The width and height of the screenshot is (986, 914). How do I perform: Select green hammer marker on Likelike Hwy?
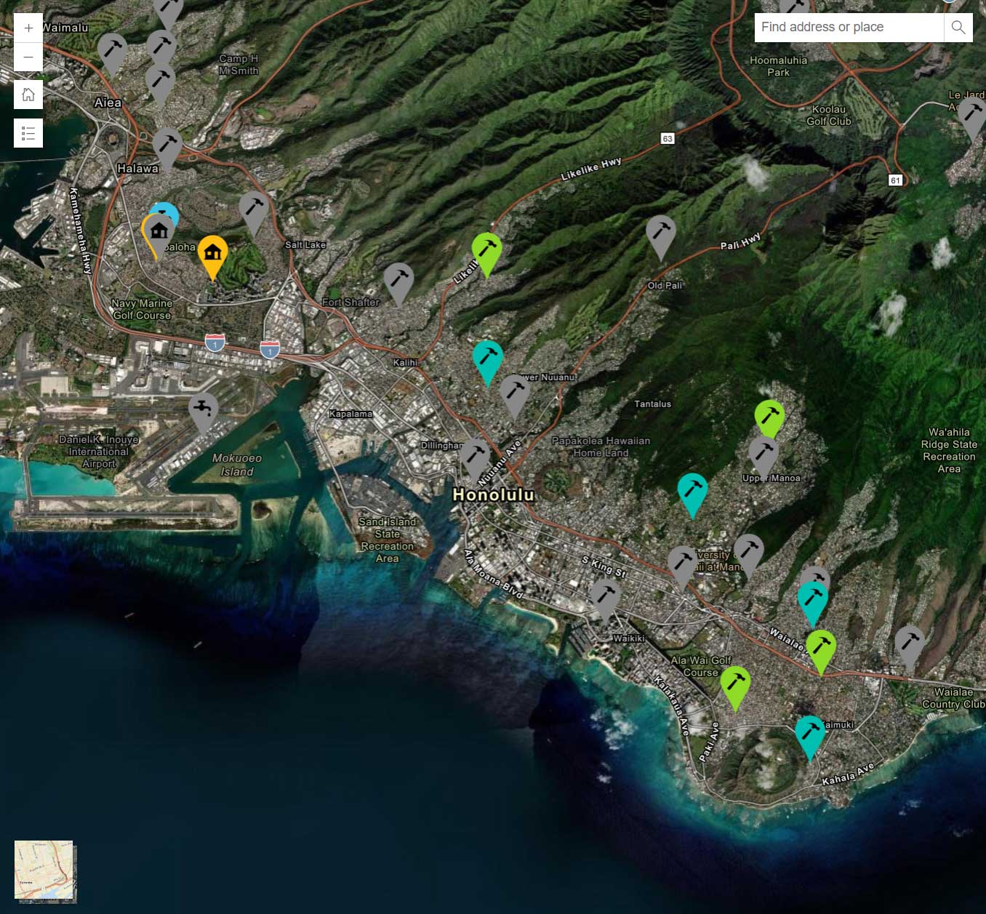point(486,250)
